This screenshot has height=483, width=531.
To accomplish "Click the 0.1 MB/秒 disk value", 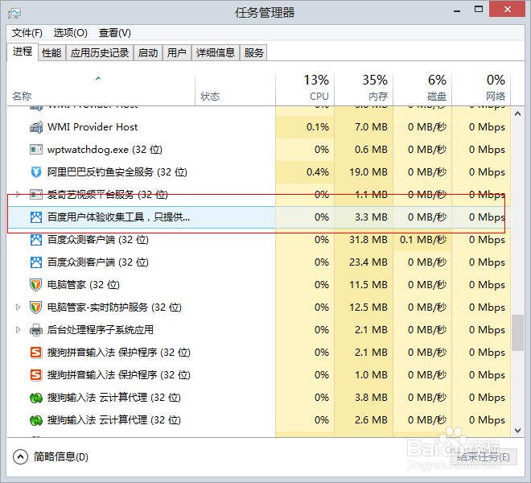I will (423, 240).
